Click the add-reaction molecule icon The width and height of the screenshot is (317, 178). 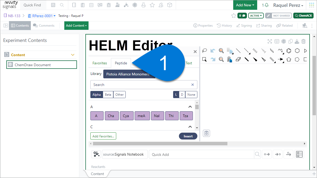point(96,154)
